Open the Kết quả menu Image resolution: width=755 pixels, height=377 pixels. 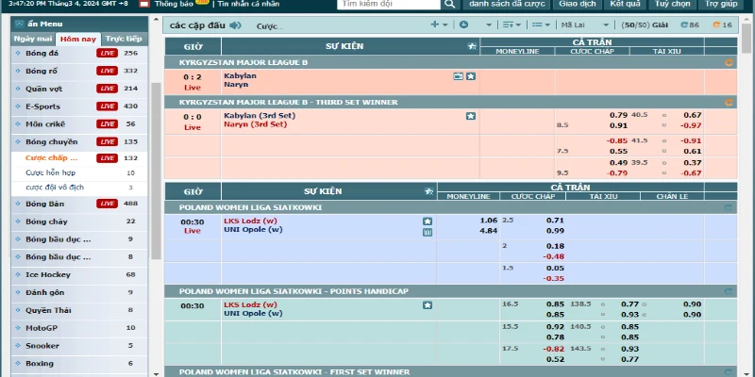[625, 4]
